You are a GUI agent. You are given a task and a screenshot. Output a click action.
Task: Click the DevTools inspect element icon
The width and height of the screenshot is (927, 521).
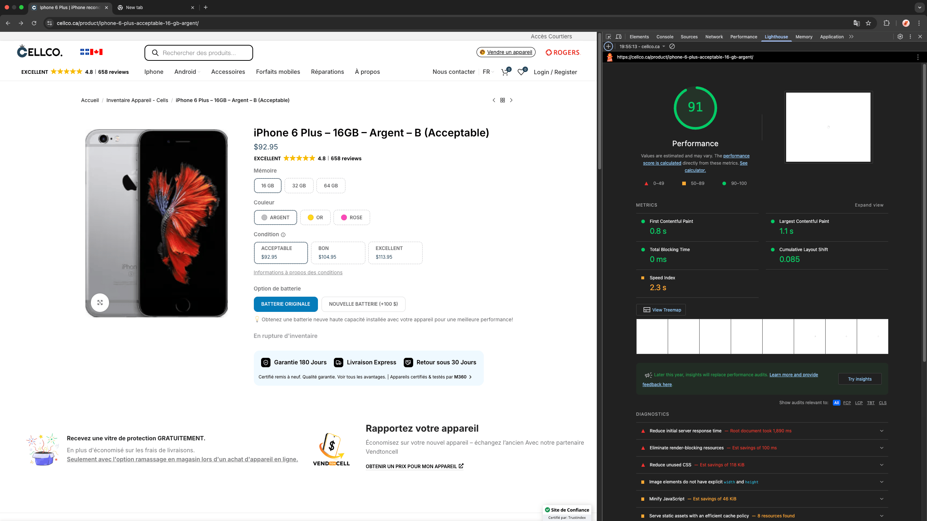click(608, 37)
